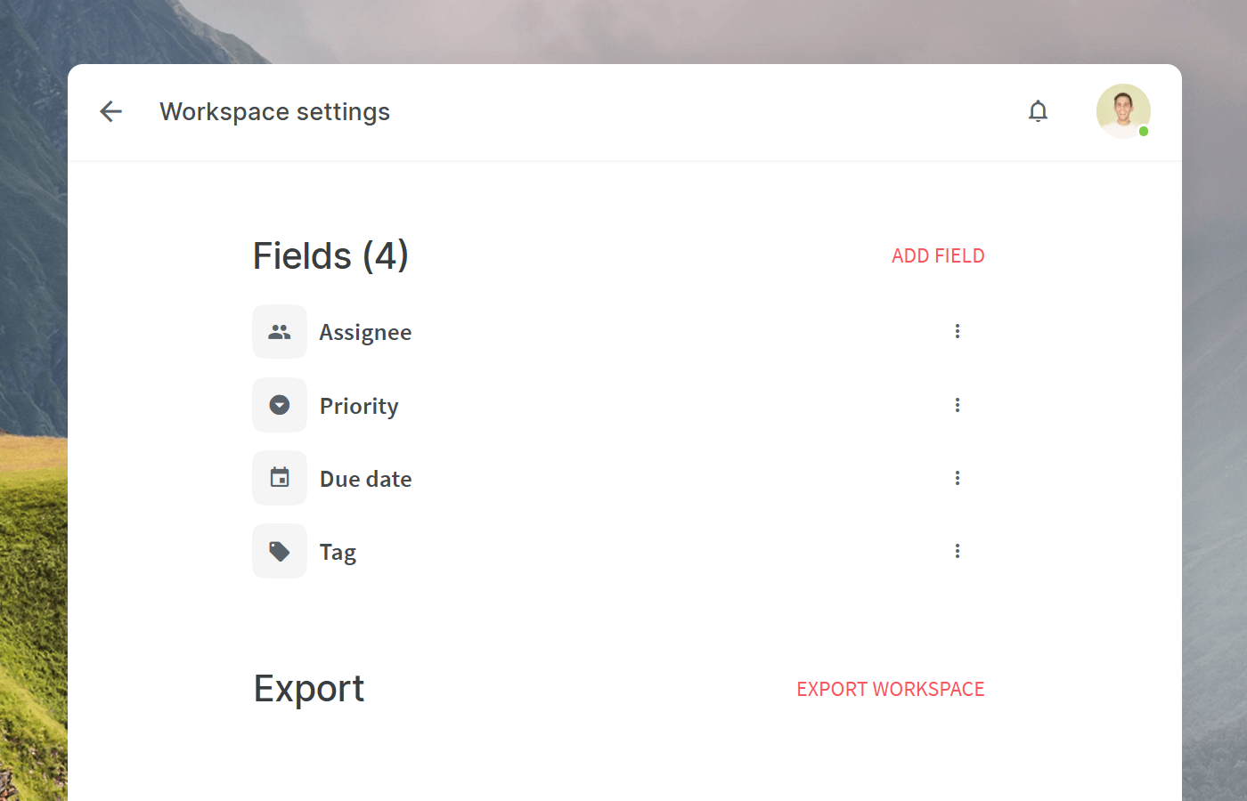Go back using the arrow icon

point(110,111)
